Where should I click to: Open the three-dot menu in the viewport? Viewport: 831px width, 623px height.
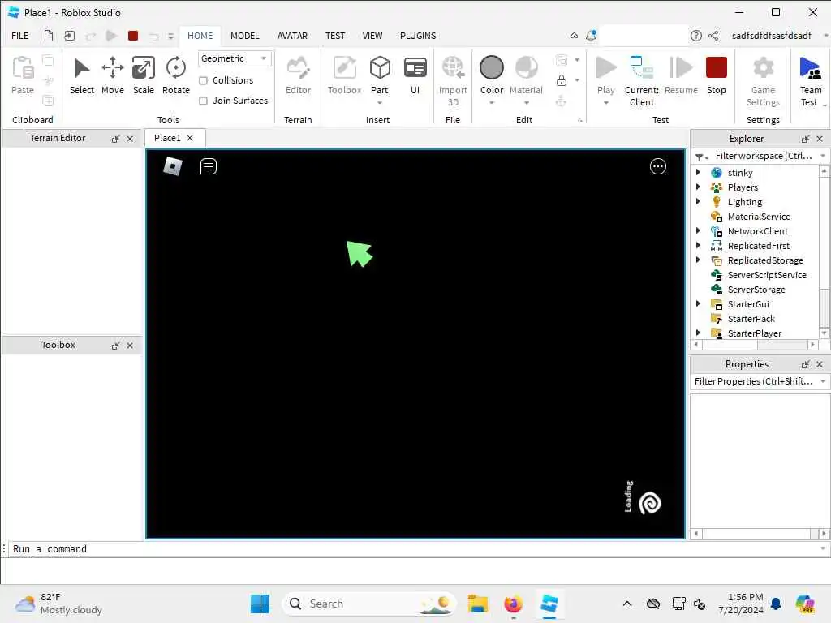pyautogui.click(x=657, y=166)
